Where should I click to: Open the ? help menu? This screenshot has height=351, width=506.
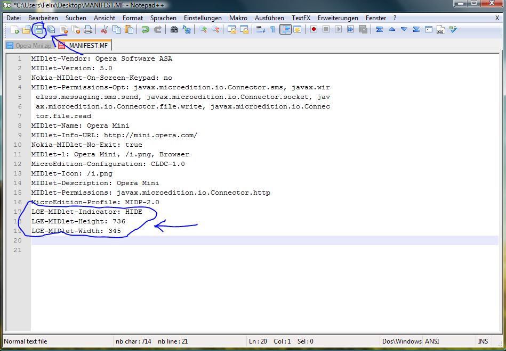point(395,18)
